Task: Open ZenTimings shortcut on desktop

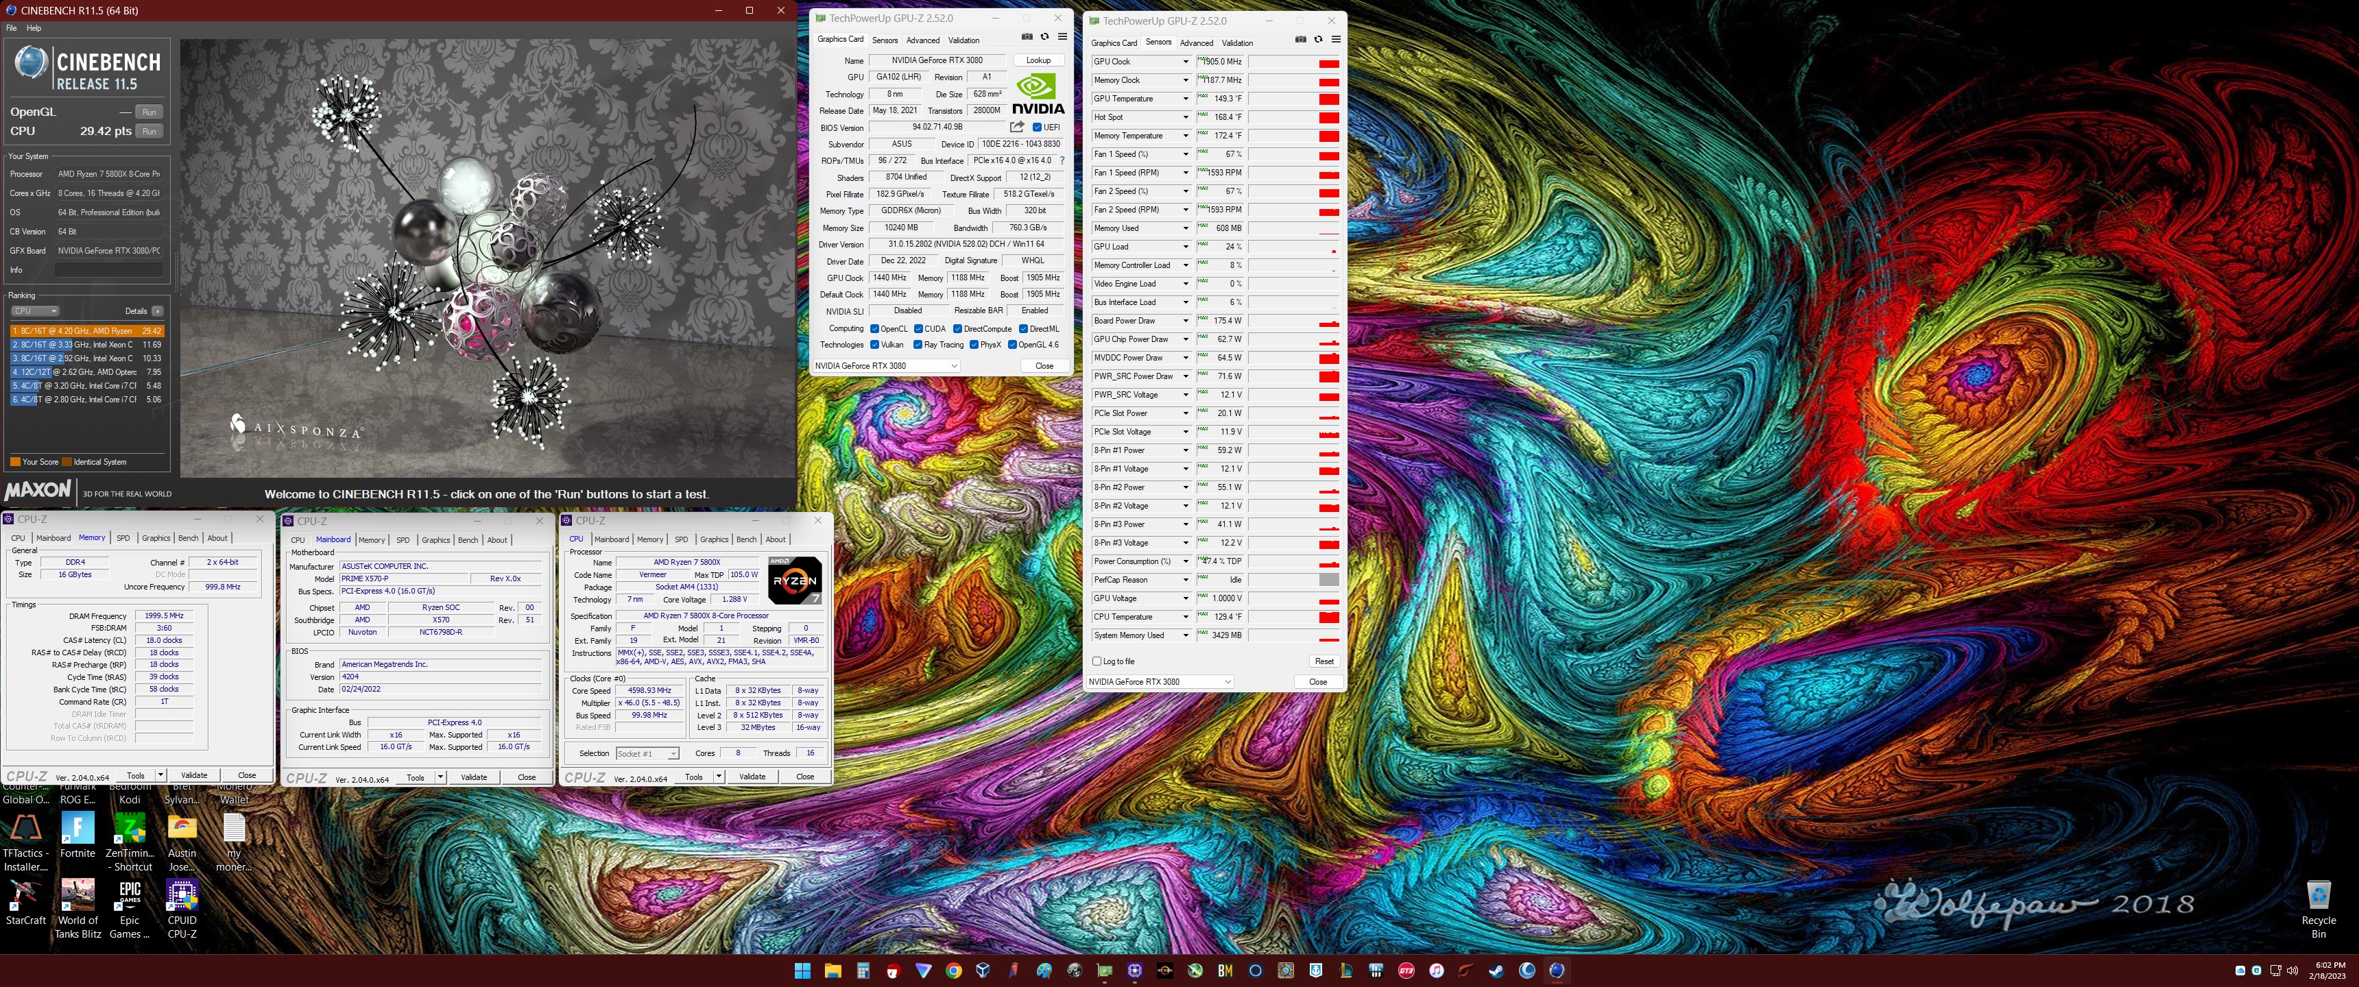Action: click(x=130, y=842)
